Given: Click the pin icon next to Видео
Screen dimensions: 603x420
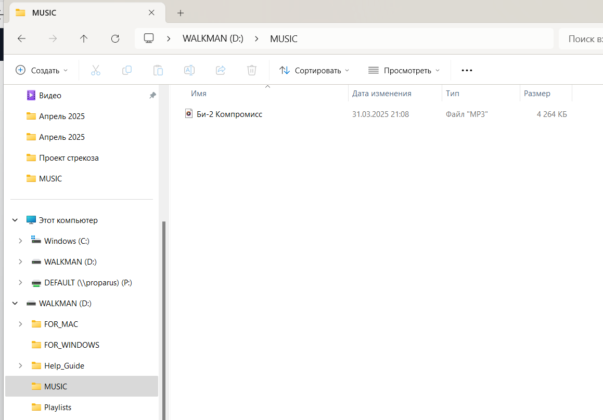Looking at the screenshot, I should point(152,95).
